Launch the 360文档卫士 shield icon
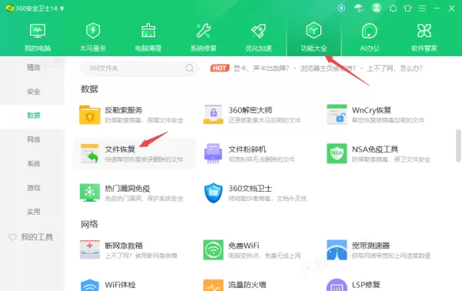This screenshot has height=291, width=462. pos(213,193)
